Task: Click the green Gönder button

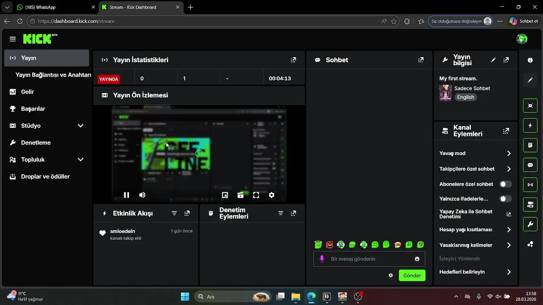Action: [412, 275]
